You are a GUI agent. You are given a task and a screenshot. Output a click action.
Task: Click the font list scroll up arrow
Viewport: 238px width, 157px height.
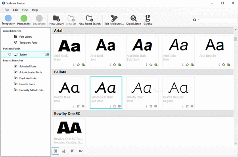(236, 30)
